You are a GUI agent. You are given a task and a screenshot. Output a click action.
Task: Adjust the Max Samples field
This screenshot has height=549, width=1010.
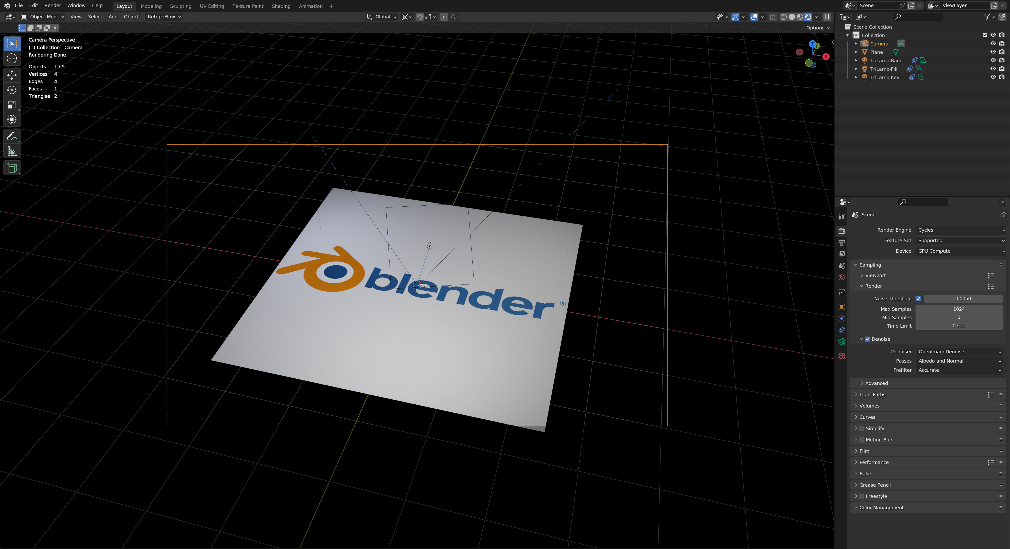[x=959, y=309]
